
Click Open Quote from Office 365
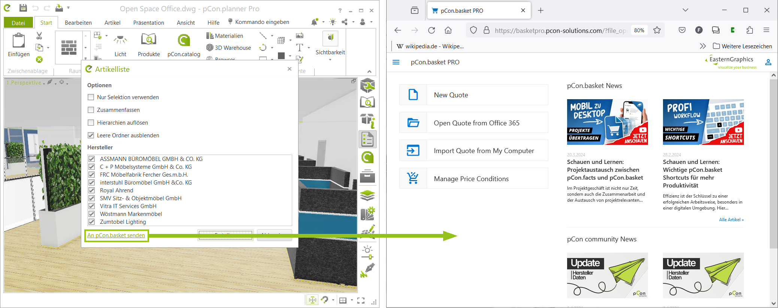(473, 123)
